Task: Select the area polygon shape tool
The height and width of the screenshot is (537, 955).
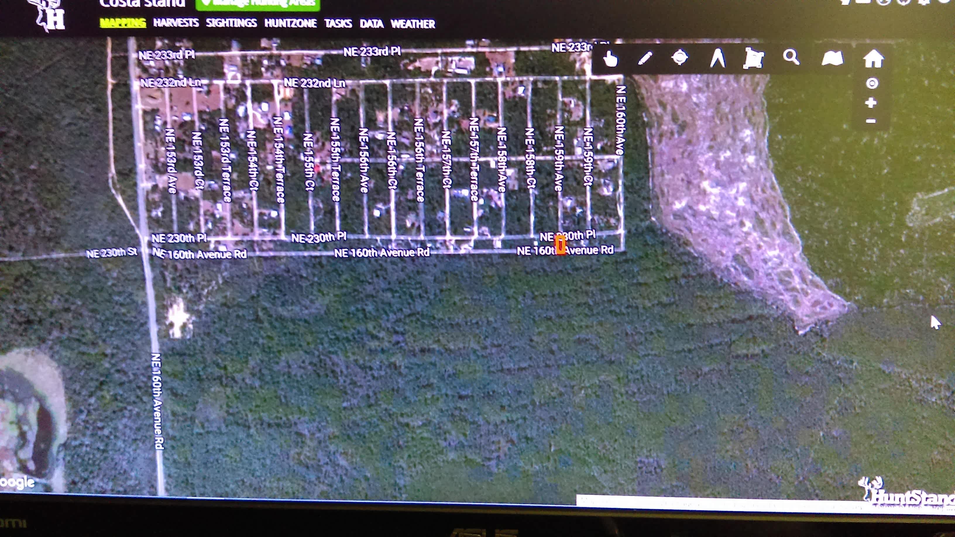Action: pyautogui.click(x=753, y=58)
